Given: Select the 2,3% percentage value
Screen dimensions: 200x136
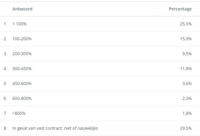Looking at the screenshot, I should tap(187, 98).
